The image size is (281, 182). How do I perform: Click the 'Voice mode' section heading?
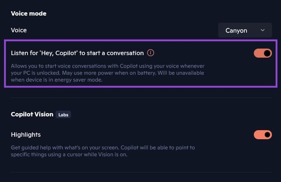point(29,14)
